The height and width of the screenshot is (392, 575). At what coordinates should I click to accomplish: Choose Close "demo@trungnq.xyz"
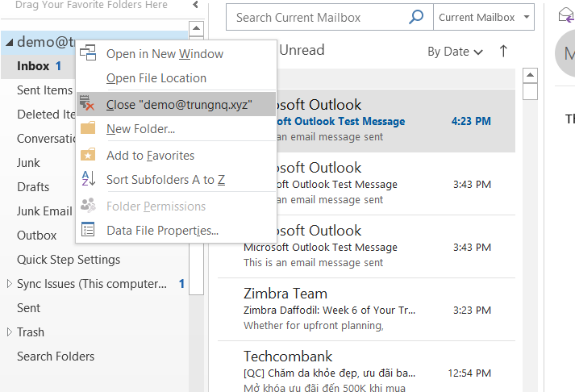[x=176, y=105]
